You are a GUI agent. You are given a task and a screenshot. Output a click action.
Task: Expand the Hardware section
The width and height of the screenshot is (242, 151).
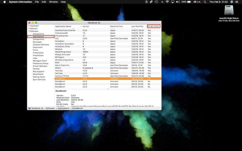point(29,26)
